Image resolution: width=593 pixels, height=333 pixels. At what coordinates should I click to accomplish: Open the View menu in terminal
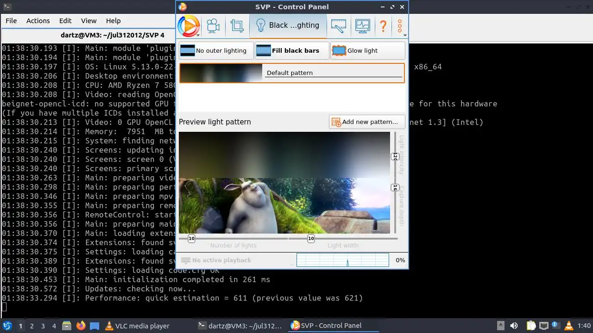[88, 21]
